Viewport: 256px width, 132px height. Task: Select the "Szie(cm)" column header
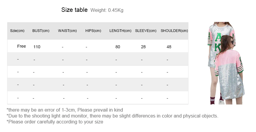[x=17, y=31]
